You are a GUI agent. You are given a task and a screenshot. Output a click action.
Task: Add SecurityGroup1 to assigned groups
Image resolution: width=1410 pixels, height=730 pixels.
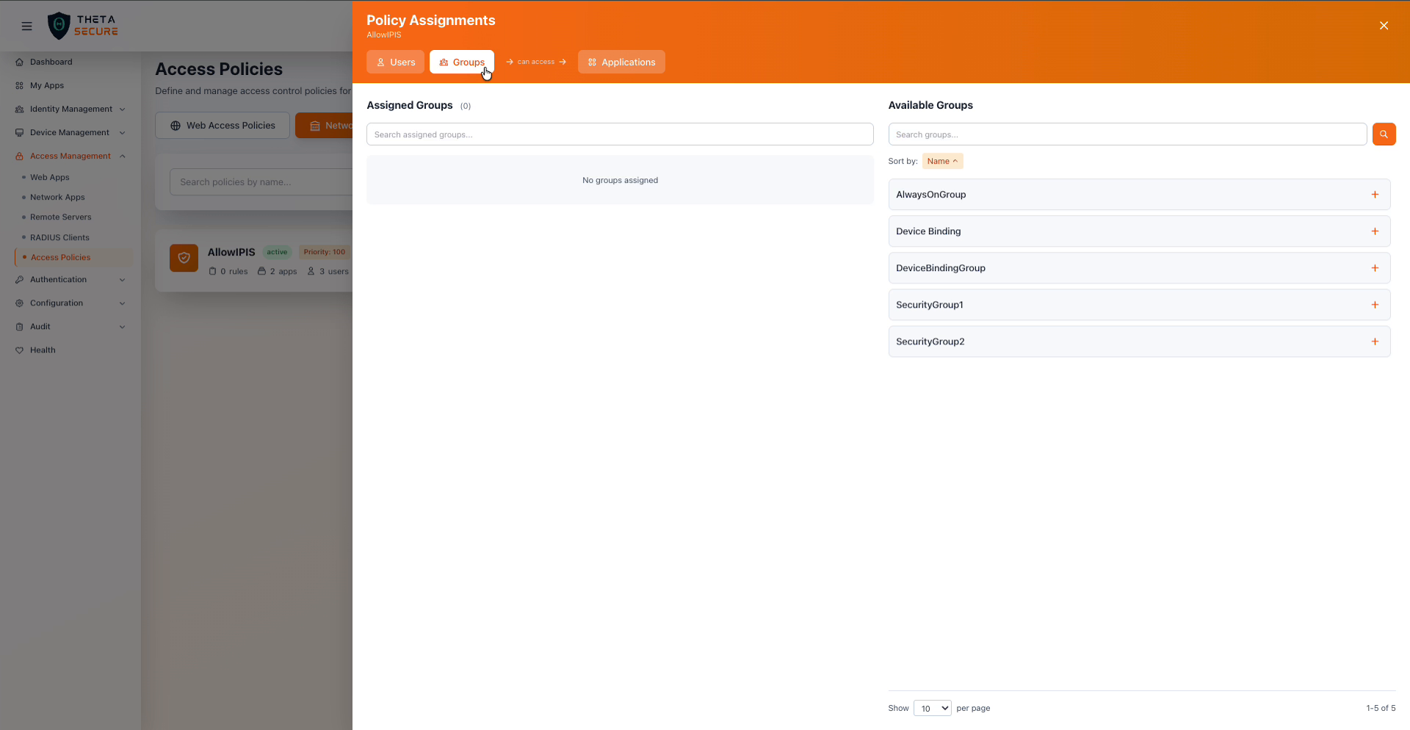[1375, 305]
